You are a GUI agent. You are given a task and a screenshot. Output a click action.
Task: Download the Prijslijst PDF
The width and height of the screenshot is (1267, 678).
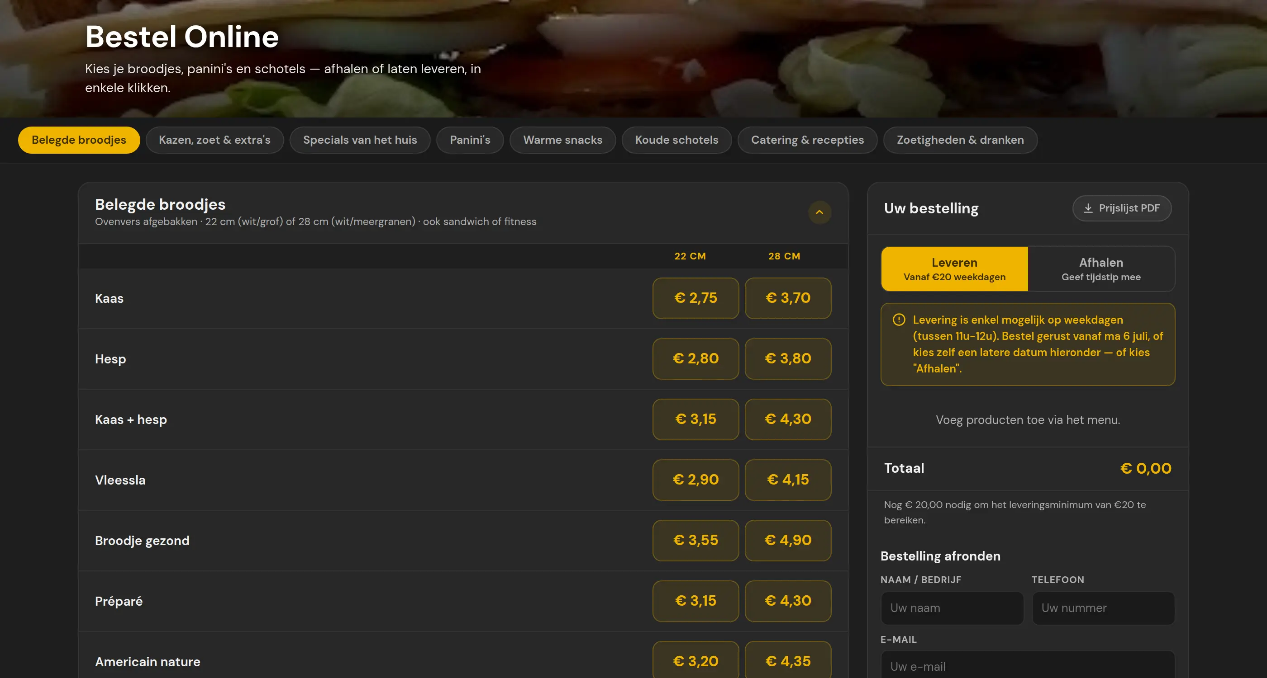[x=1121, y=208]
